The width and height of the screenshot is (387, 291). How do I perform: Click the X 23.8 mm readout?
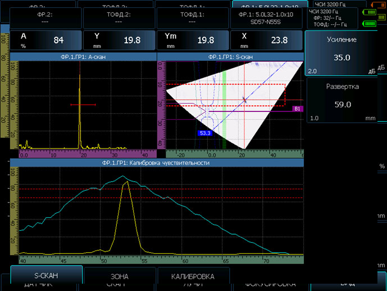pos(267,40)
